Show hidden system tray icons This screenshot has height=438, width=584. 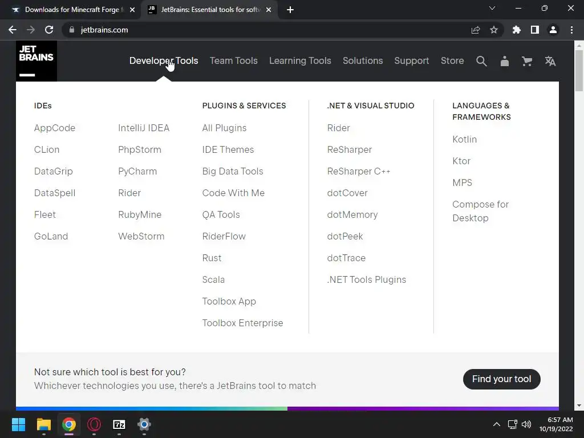pos(497,424)
